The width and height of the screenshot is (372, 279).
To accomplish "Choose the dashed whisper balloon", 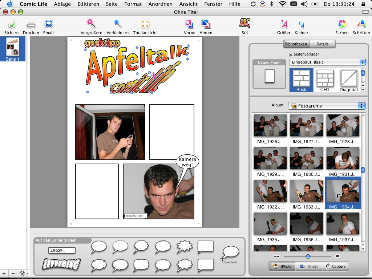I will click(120, 247).
